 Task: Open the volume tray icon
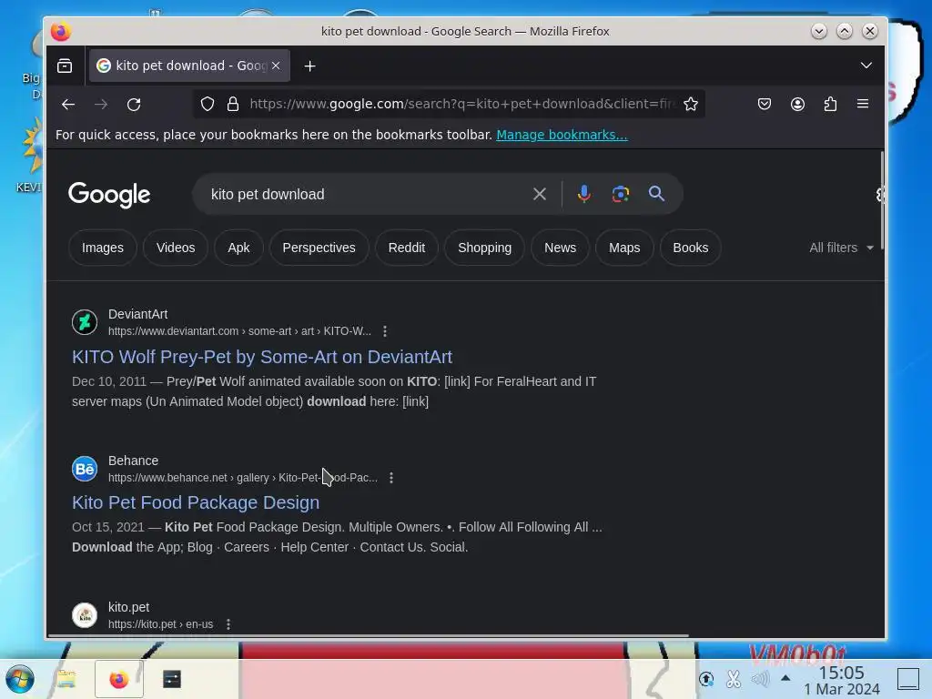tap(760, 679)
